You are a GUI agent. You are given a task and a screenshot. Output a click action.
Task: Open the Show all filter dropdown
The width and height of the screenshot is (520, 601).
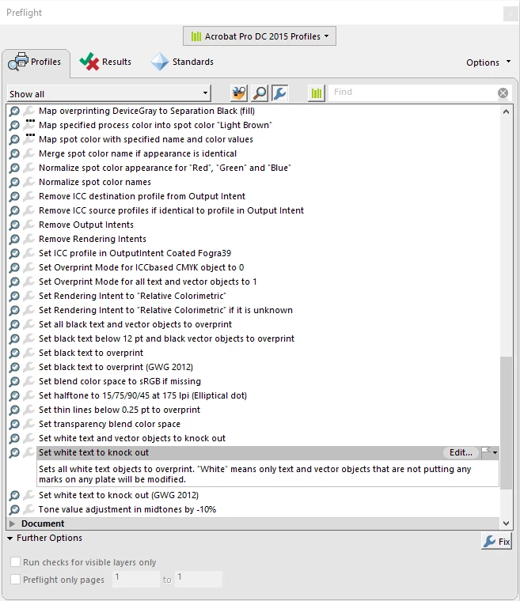coord(109,93)
